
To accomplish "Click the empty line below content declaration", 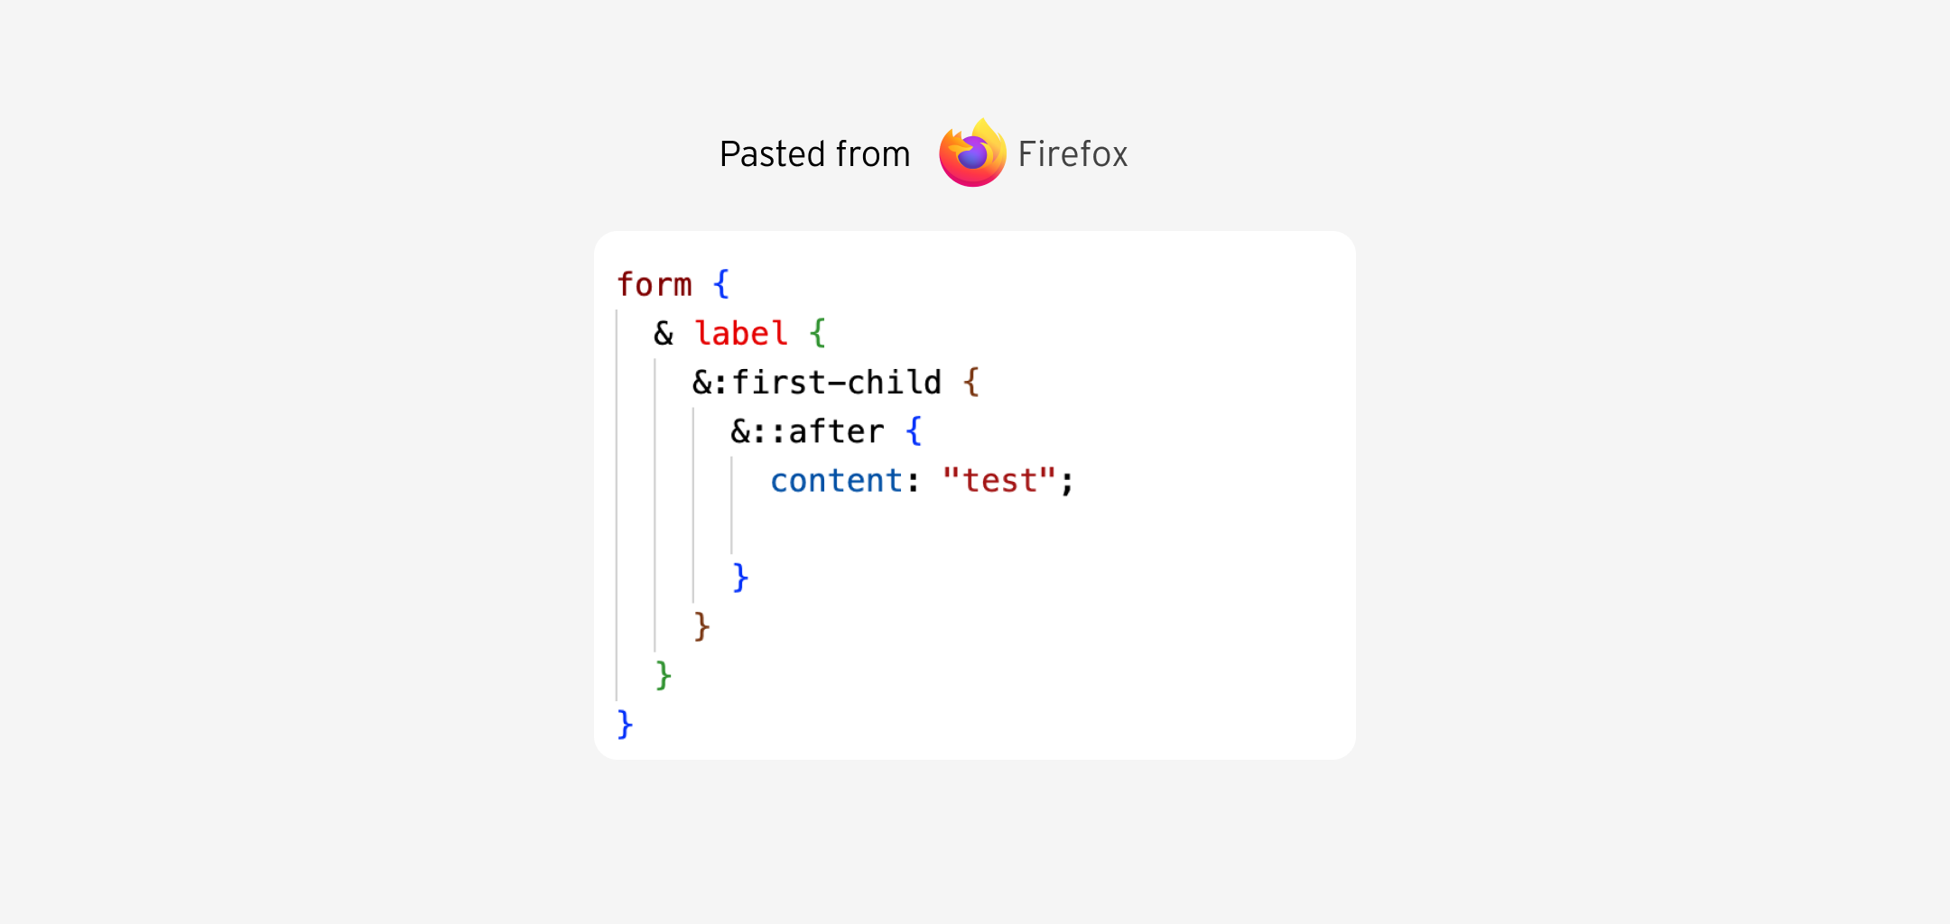I will [903, 530].
